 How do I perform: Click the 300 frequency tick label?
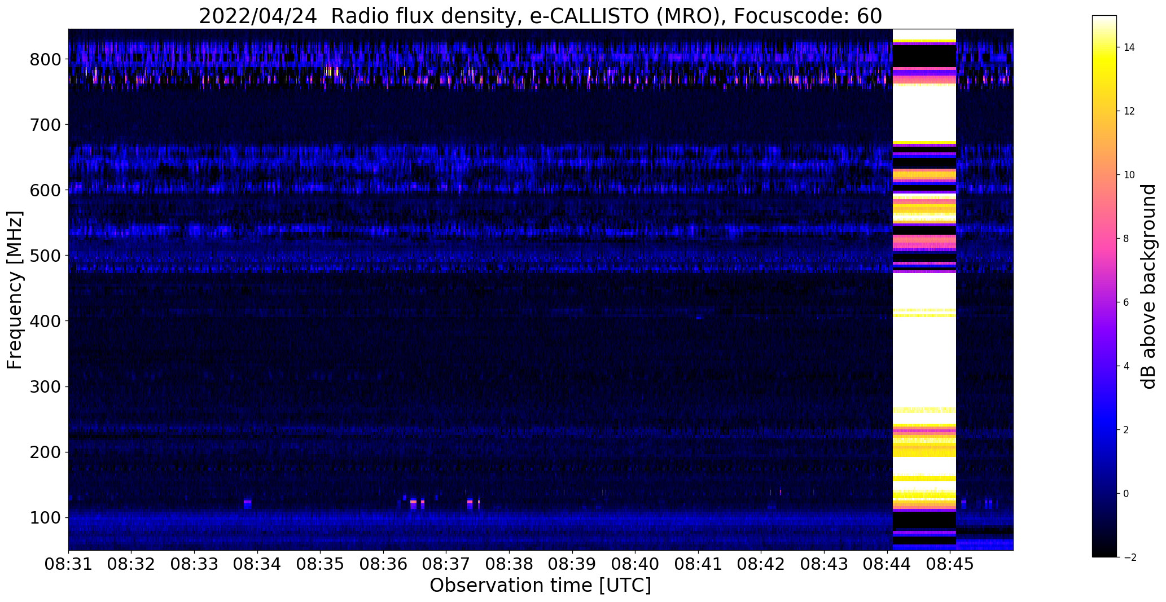45,386
